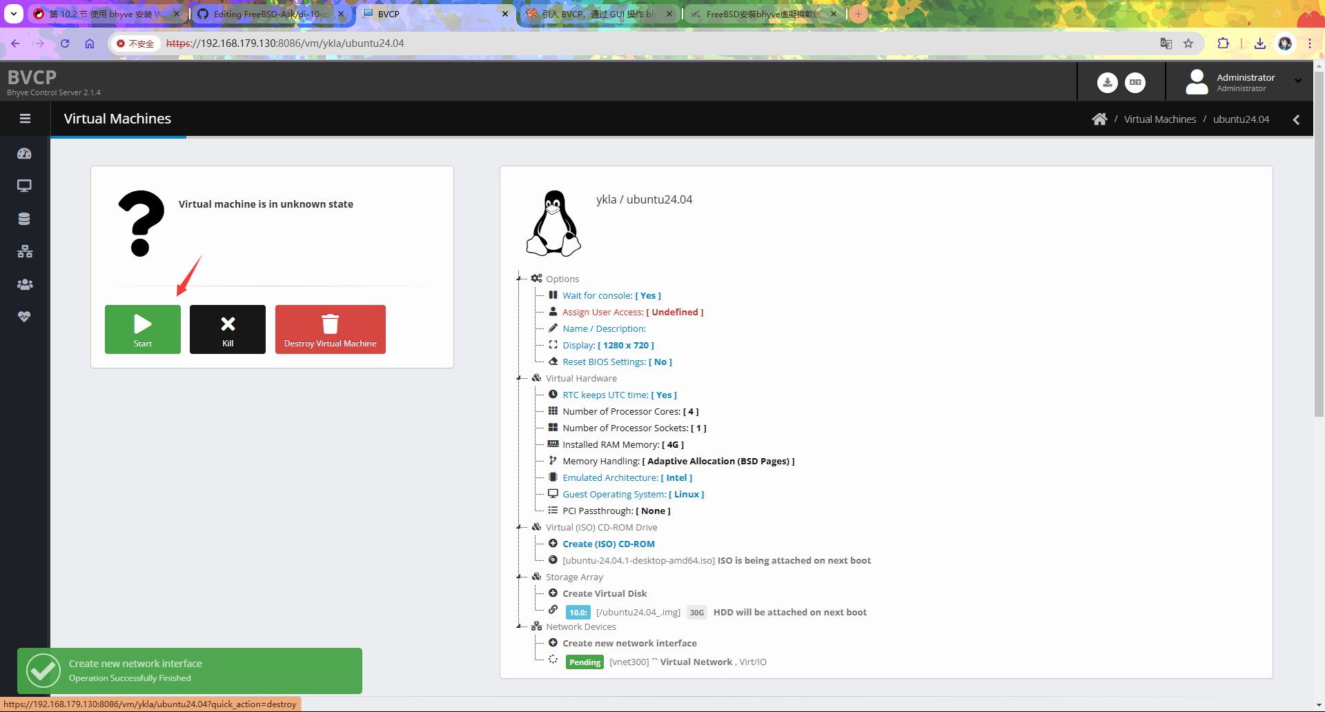Collapse Virtual (ISO) CD-ROM Drive section

click(519, 527)
